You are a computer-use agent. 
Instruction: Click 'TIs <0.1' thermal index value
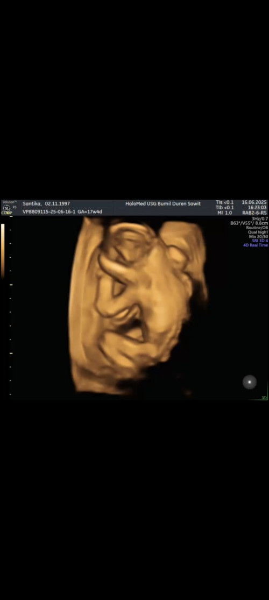224,202
